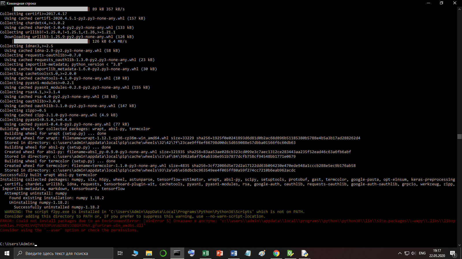This screenshot has width=462, height=259.
Task: Open the tilted notebook taskbar icon
Action: [248, 253]
